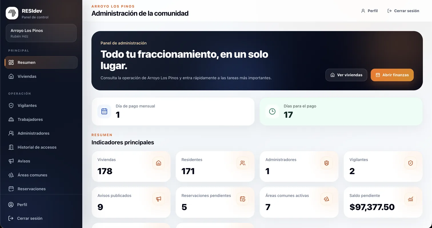Screen dimensions: 432x228
Task: Click Cerrar sesión in the sidebar
Action: [x=41, y=218]
